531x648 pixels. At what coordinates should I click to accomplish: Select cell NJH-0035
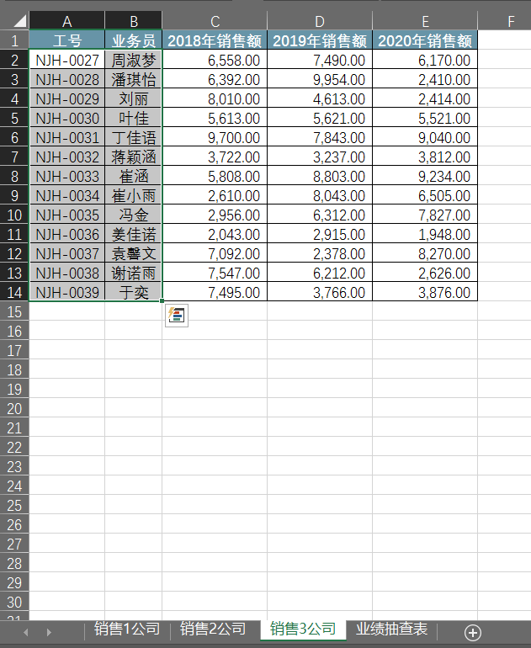coord(67,215)
